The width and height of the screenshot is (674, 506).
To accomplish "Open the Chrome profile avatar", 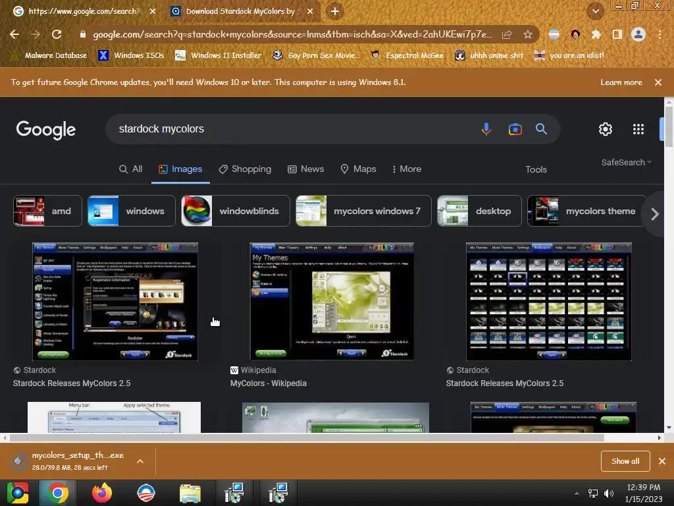I will [638, 34].
